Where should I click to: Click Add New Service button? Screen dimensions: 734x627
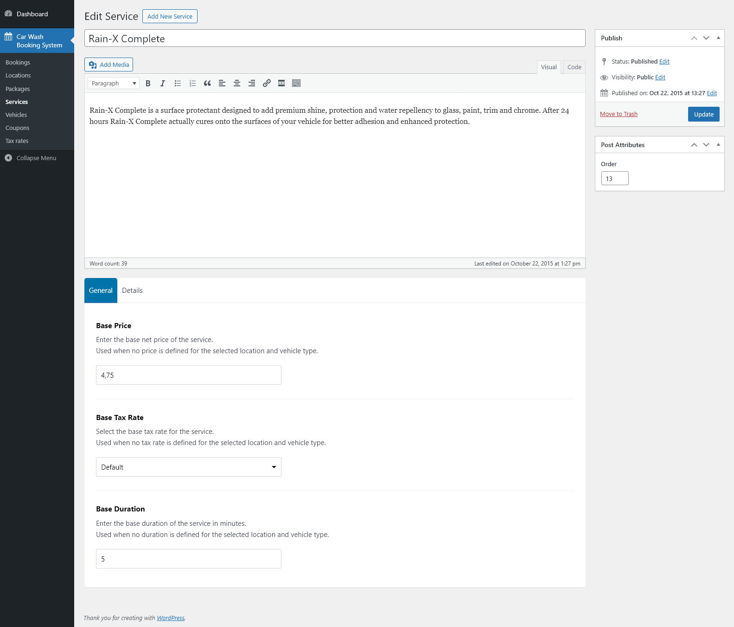click(170, 16)
